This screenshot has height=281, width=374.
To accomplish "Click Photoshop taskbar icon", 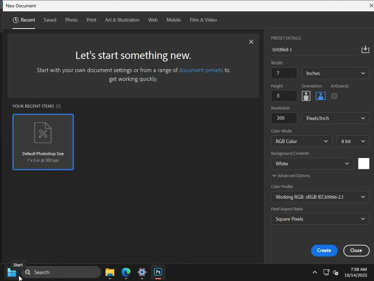I will [x=158, y=272].
